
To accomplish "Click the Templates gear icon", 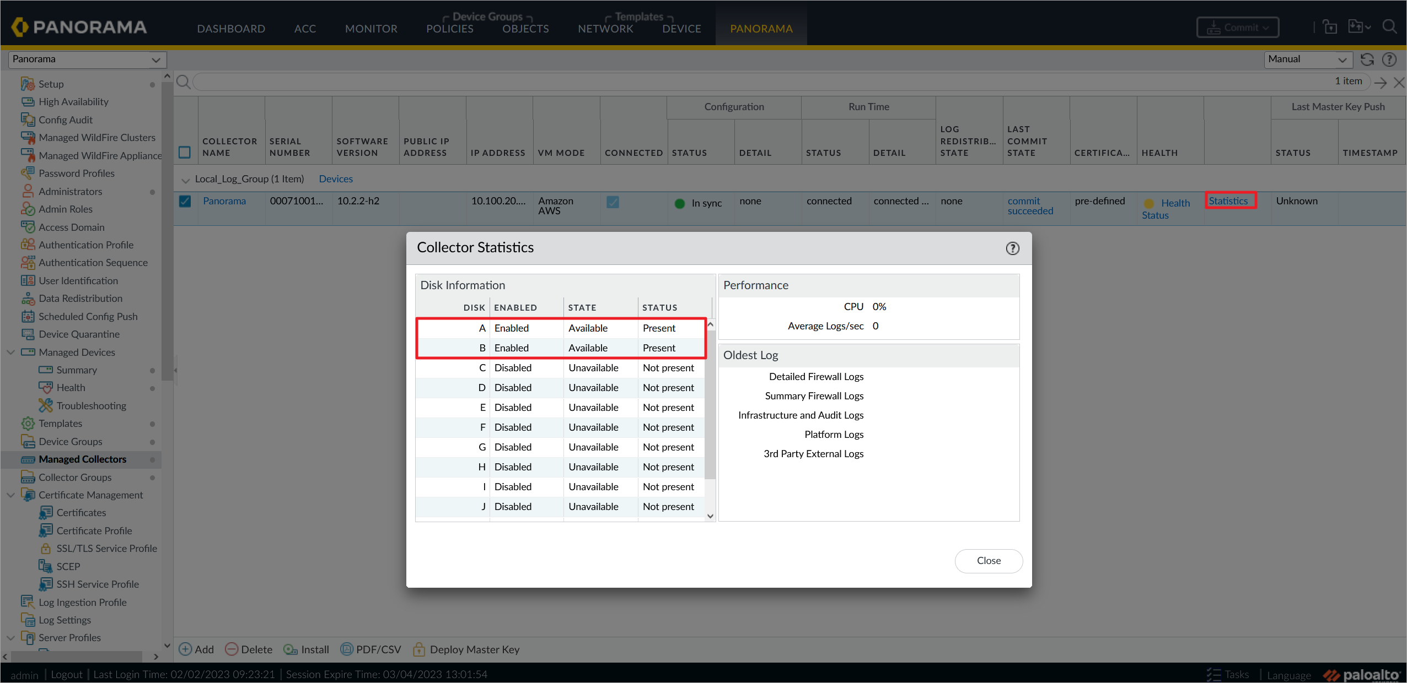I will click(x=28, y=423).
